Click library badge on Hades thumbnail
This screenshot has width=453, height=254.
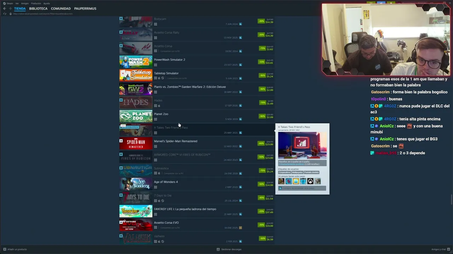[x=121, y=100]
